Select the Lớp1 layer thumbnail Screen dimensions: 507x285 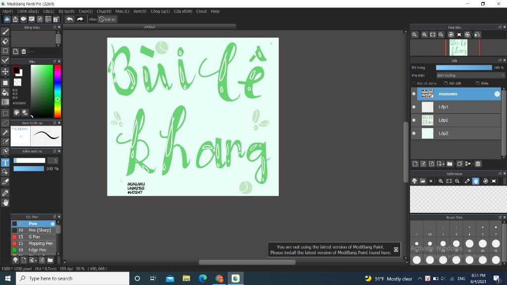click(x=427, y=120)
